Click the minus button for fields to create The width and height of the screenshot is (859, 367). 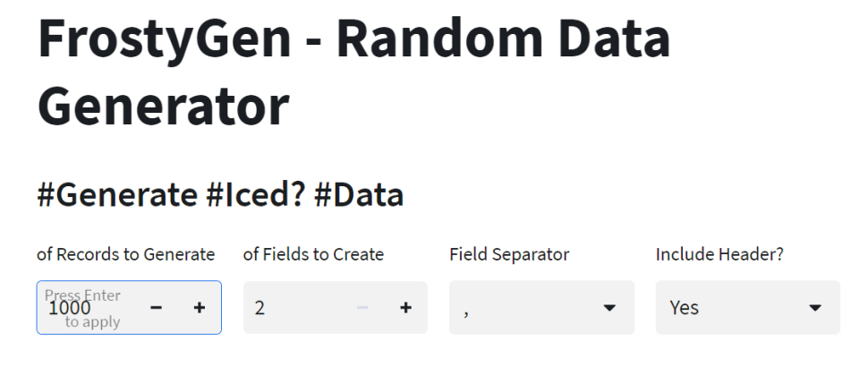[x=362, y=308]
